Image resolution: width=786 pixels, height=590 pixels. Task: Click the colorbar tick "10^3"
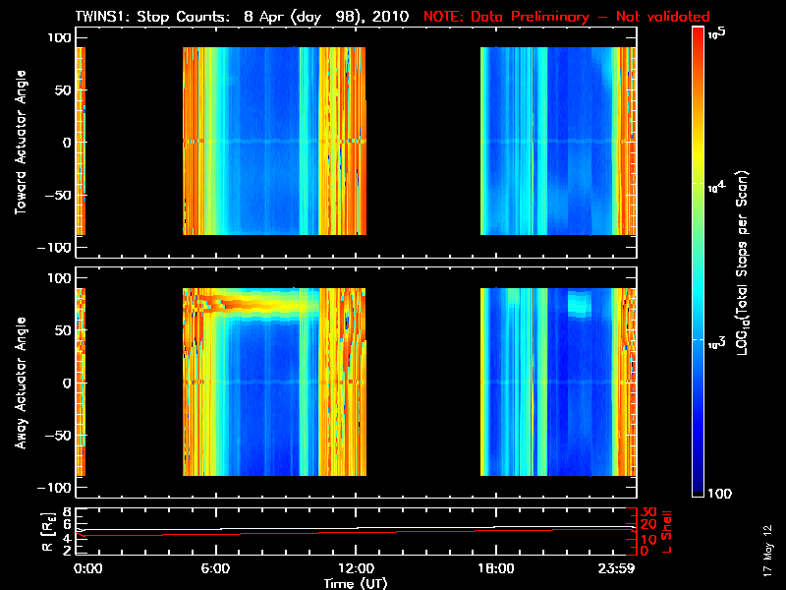(x=717, y=343)
